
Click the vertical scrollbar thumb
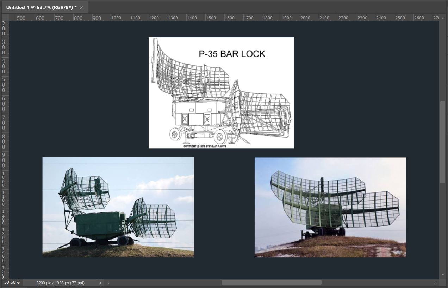tap(443, 142)
